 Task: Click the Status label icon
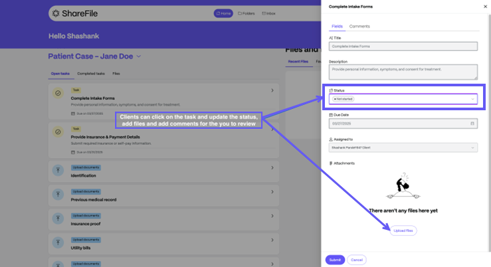(x=331, y=90)
